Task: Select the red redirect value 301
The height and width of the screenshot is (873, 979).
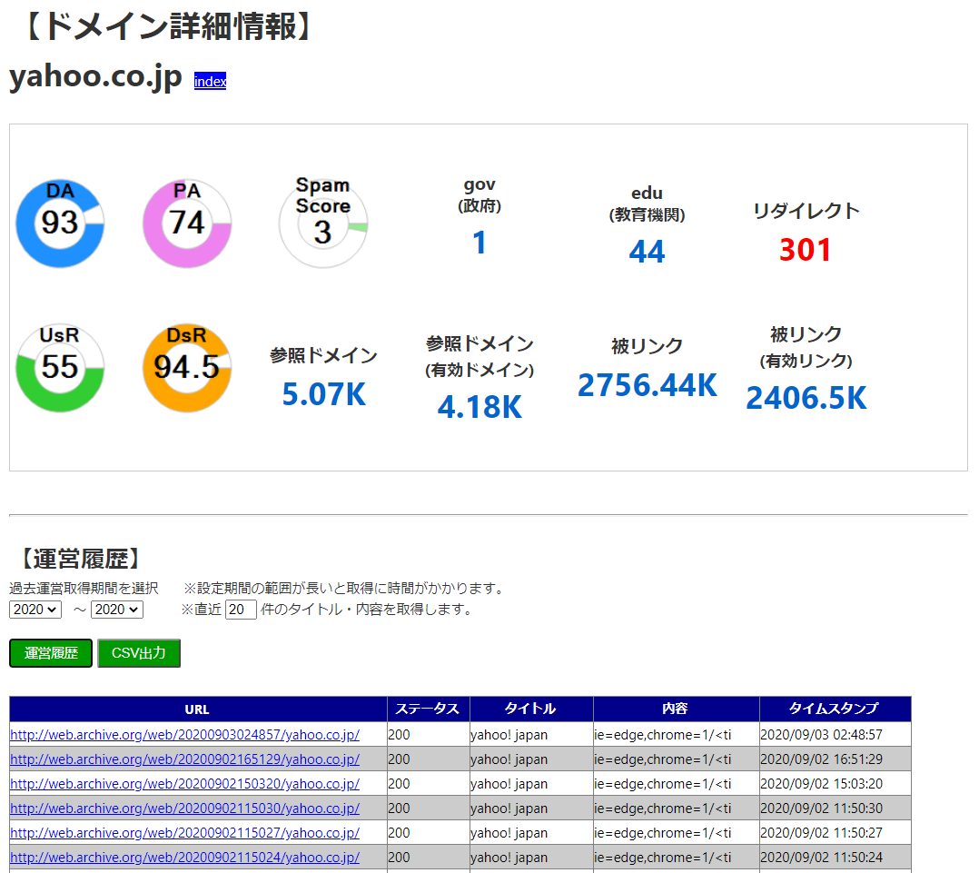Action: click(806, 250)
